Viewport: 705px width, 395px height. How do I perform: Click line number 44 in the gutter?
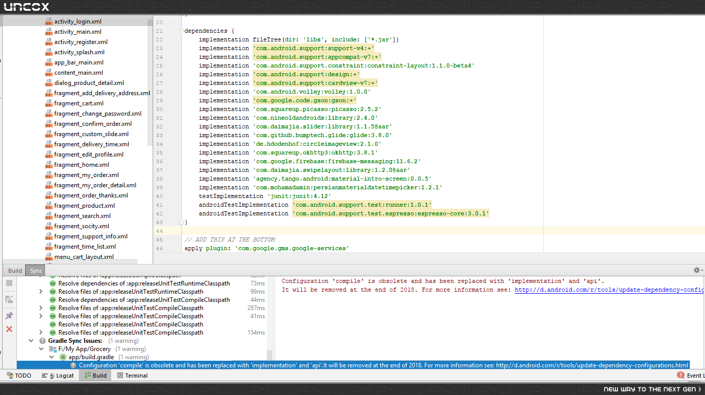click(159, 231)
